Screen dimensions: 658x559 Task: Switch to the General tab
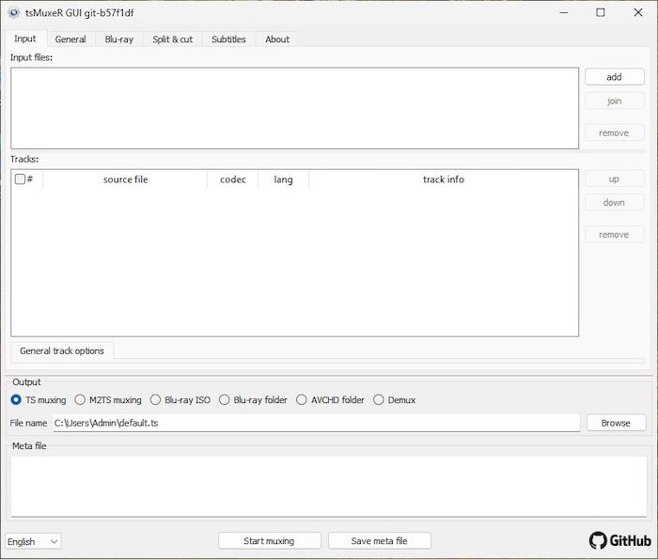click(70, 39)
